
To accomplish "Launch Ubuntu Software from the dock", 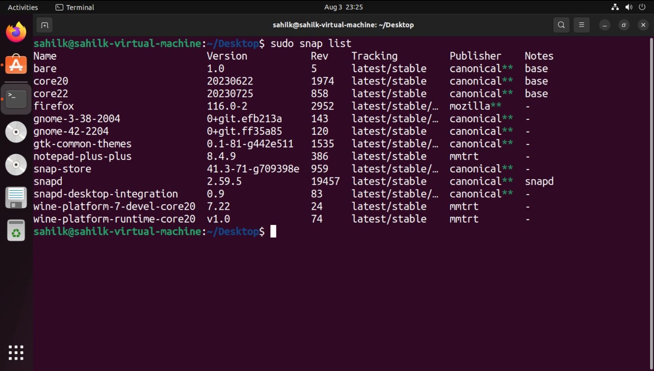I will coord(16,64).
